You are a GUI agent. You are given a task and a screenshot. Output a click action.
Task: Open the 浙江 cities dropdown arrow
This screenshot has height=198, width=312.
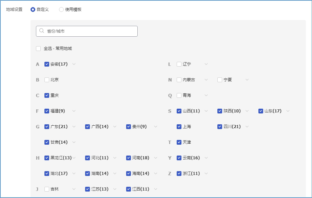coord(206,174)
